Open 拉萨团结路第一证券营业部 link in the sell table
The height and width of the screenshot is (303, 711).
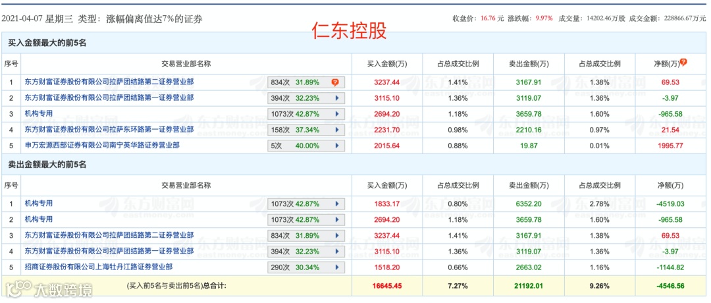tap(109, 251)
